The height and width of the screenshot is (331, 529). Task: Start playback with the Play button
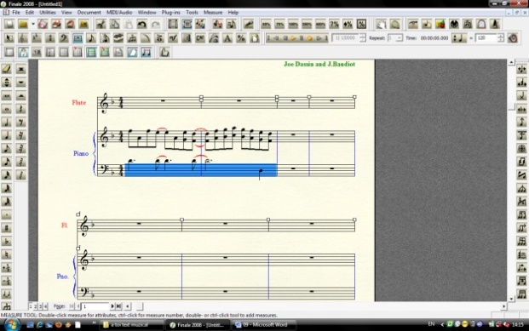click(293, 38)
